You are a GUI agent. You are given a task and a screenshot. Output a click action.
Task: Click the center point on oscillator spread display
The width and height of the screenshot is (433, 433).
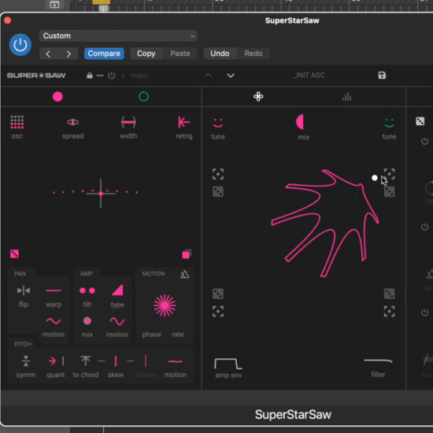pyautogui.click(x=101, y=194)
